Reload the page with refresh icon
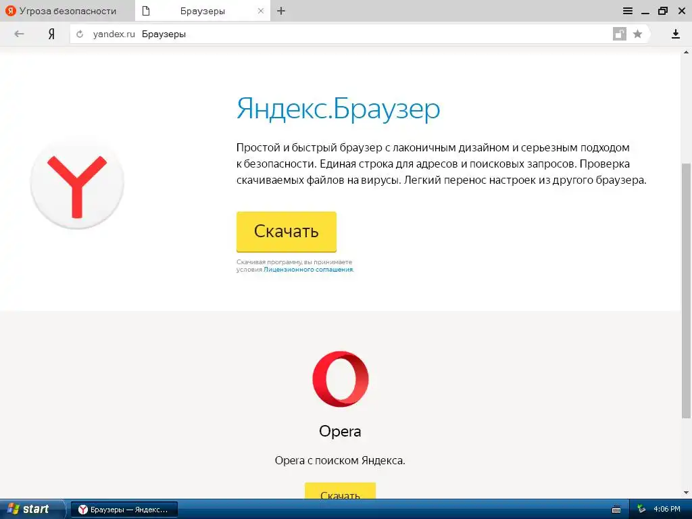This screenshot has width=692, height=519. pos(80,34)
